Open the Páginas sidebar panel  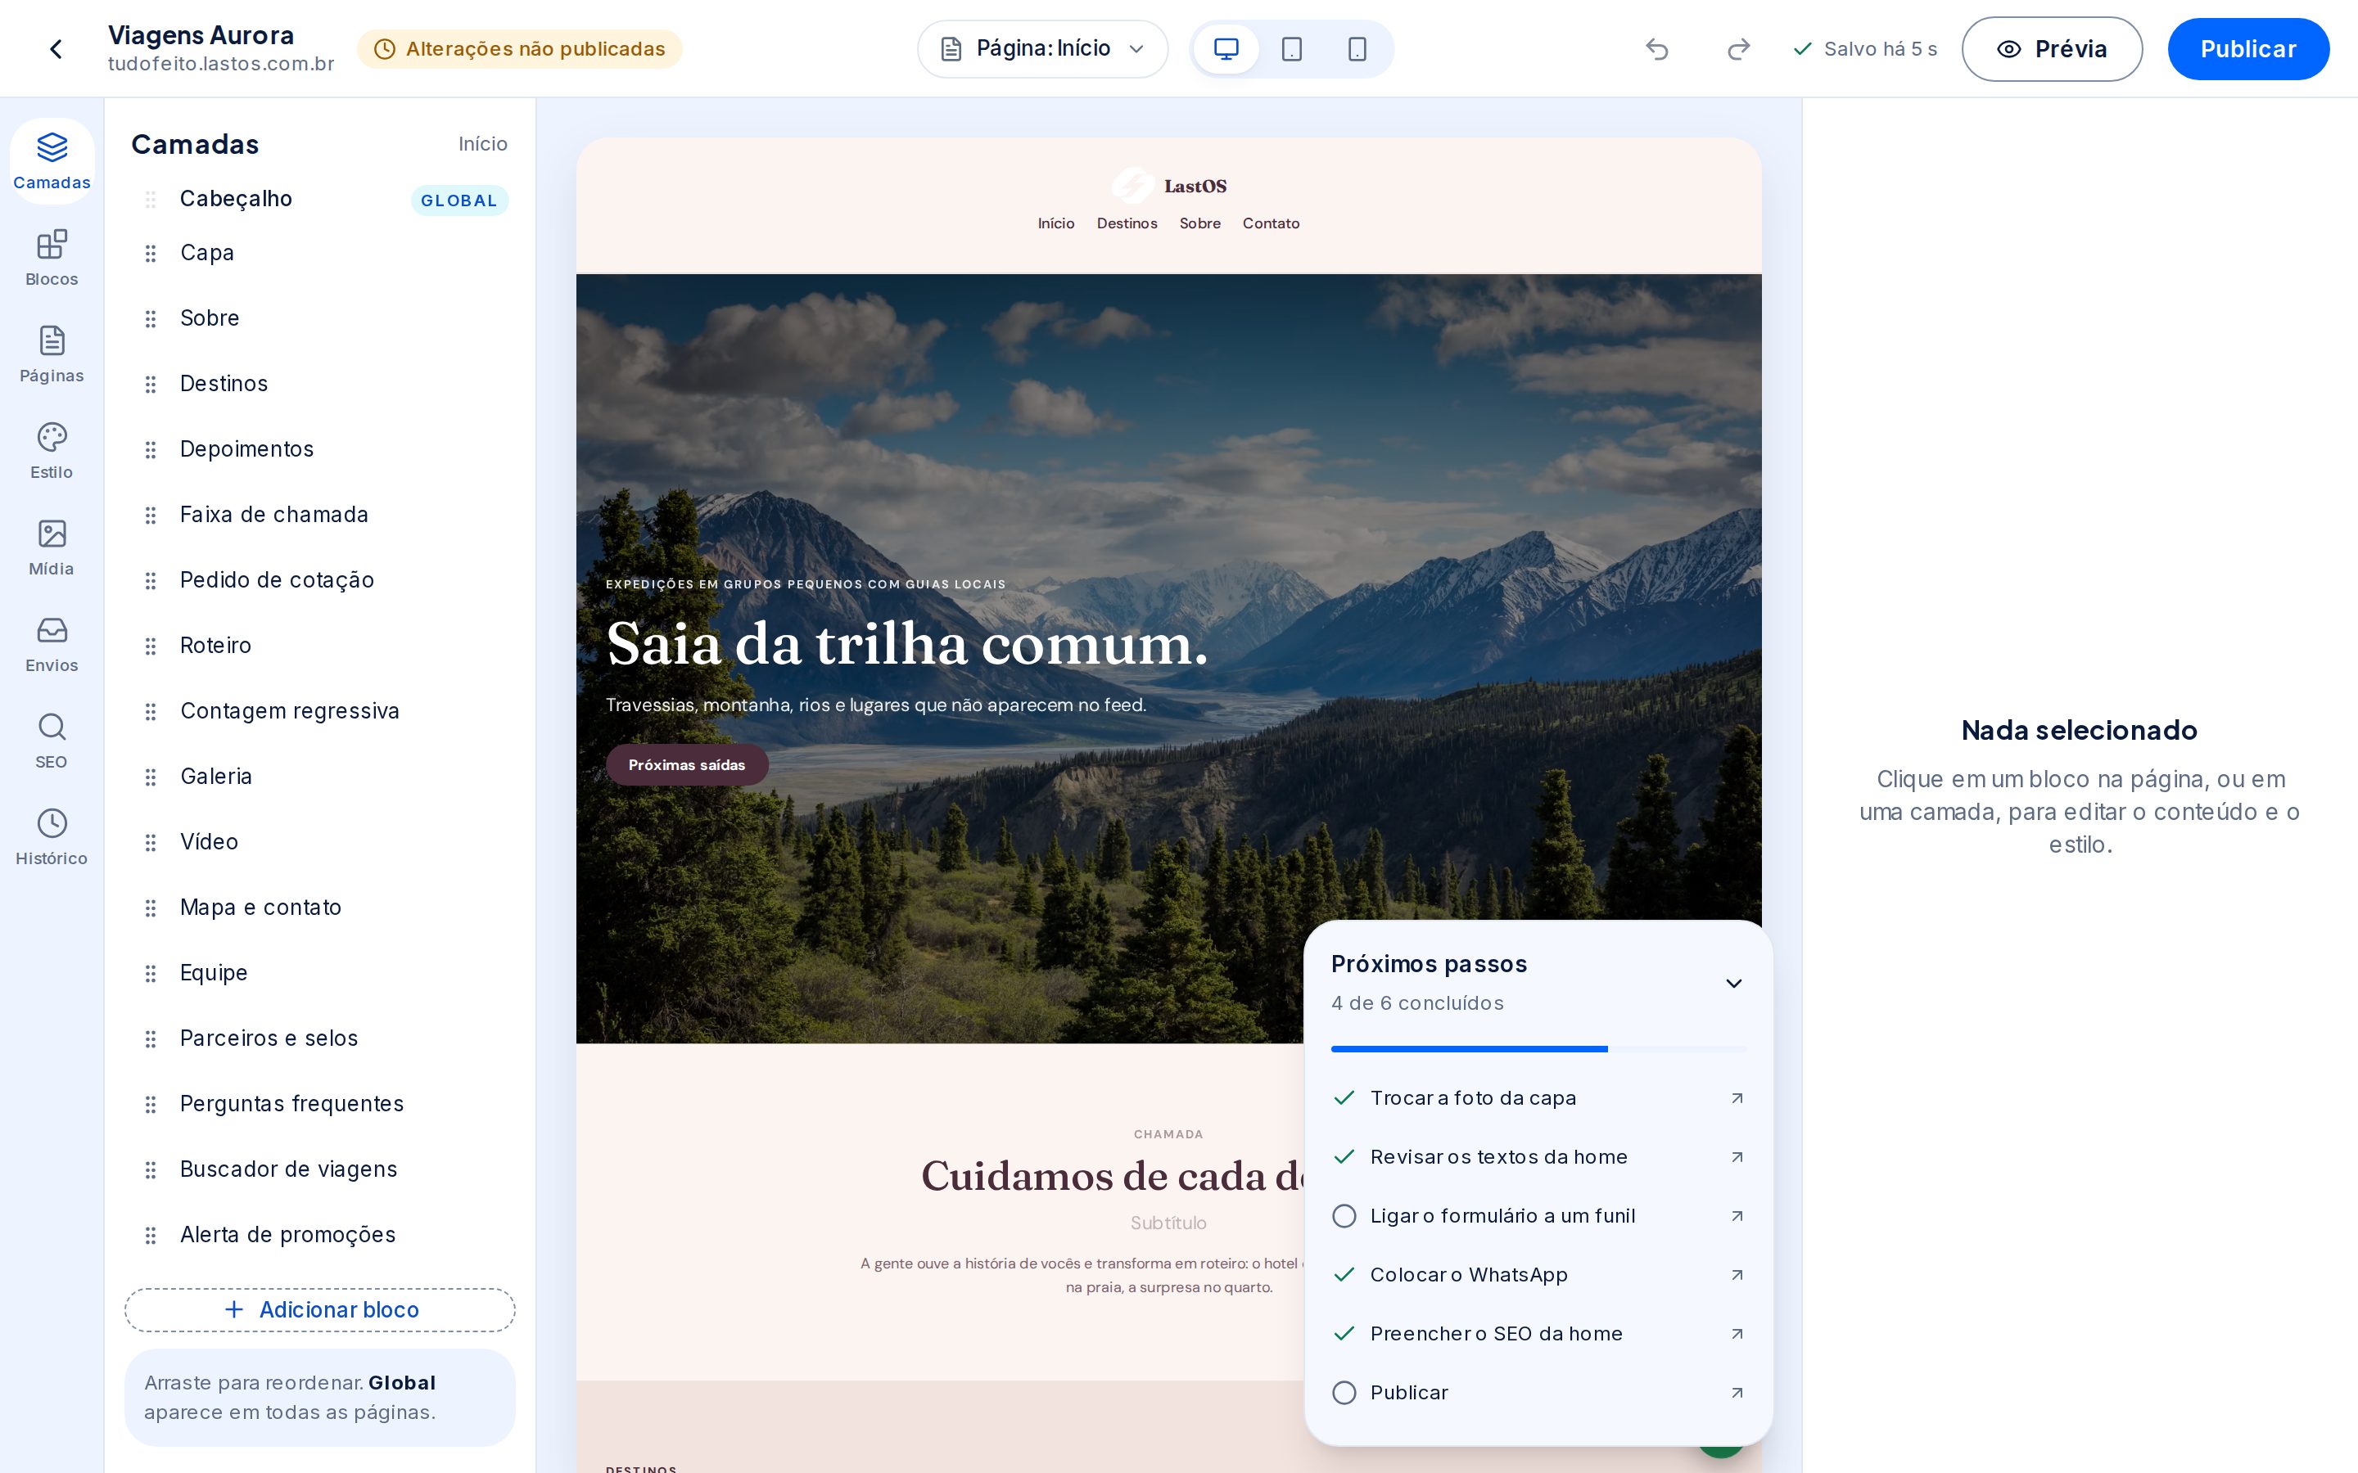[x=52, y=354]
